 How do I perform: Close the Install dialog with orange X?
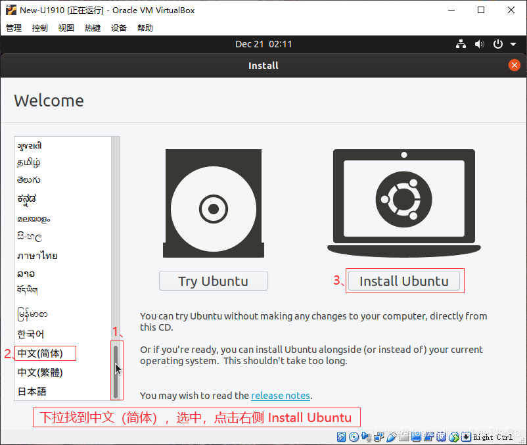515,65
